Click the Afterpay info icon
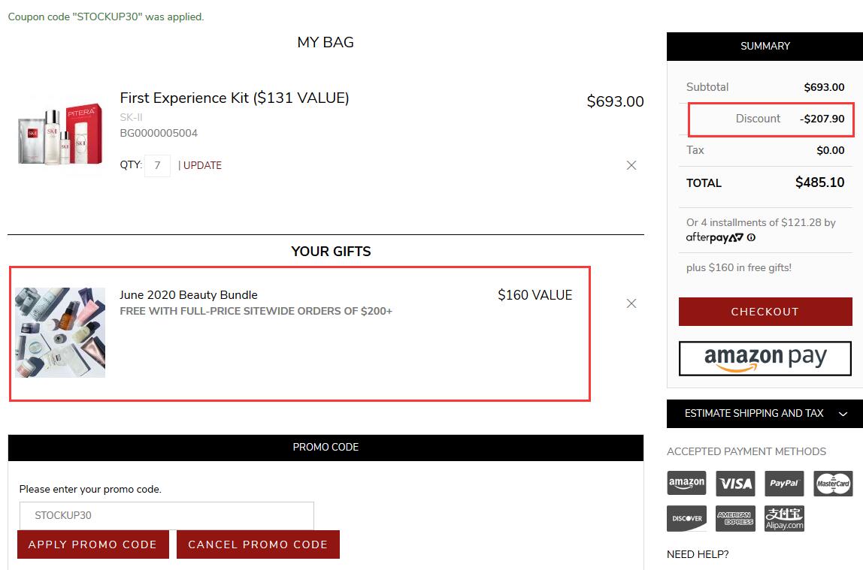Viewport: 863px width, 570px height. (x=752, y=237)
